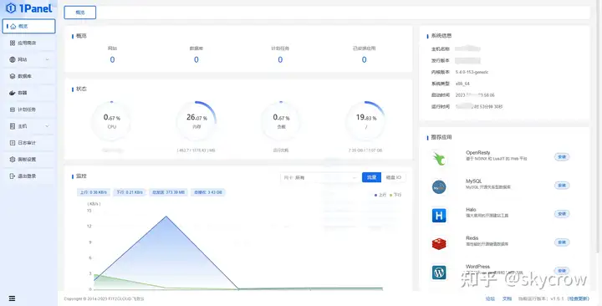Expand the Website (网站) submenu chevron
Image resolution: width=602 pixels, height=306 pixels.
coord(47,59)
